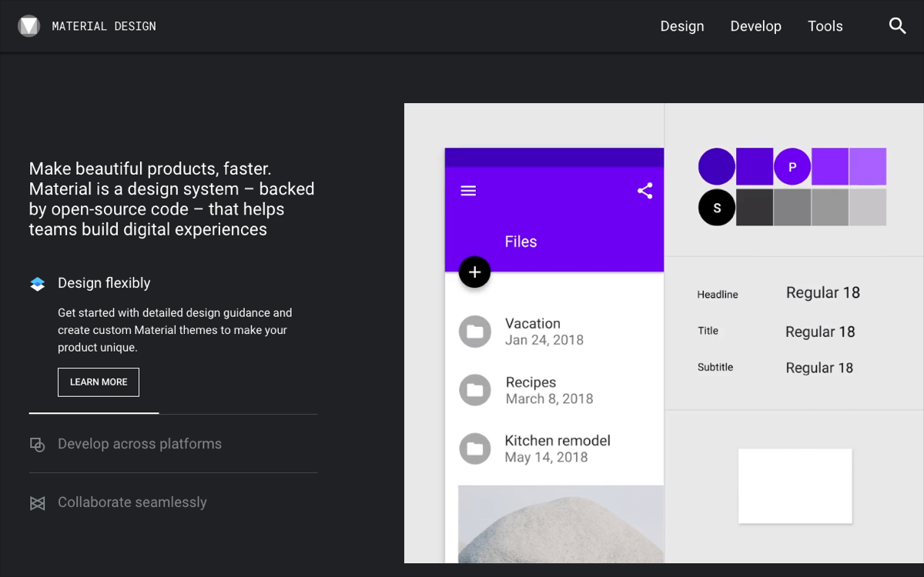Screen dimensions: 924x577
Task: Click the date Jan 24, 2018
Action: [544, 340]
